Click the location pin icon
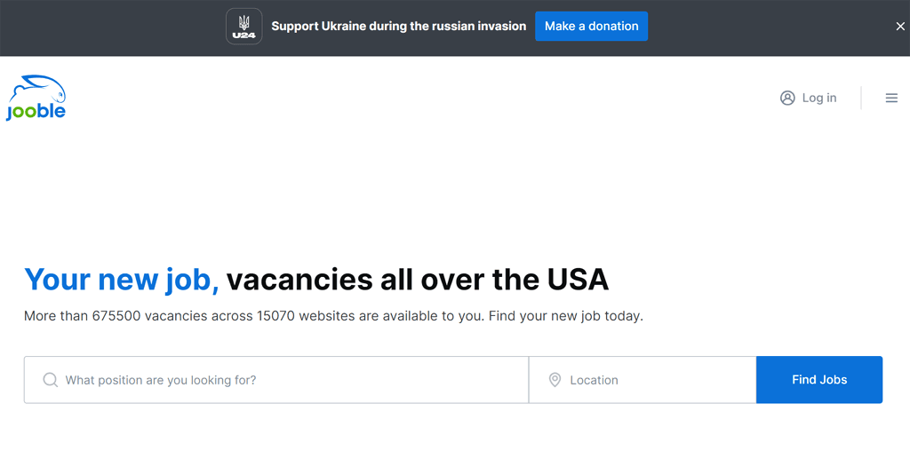 click(555, 380)
